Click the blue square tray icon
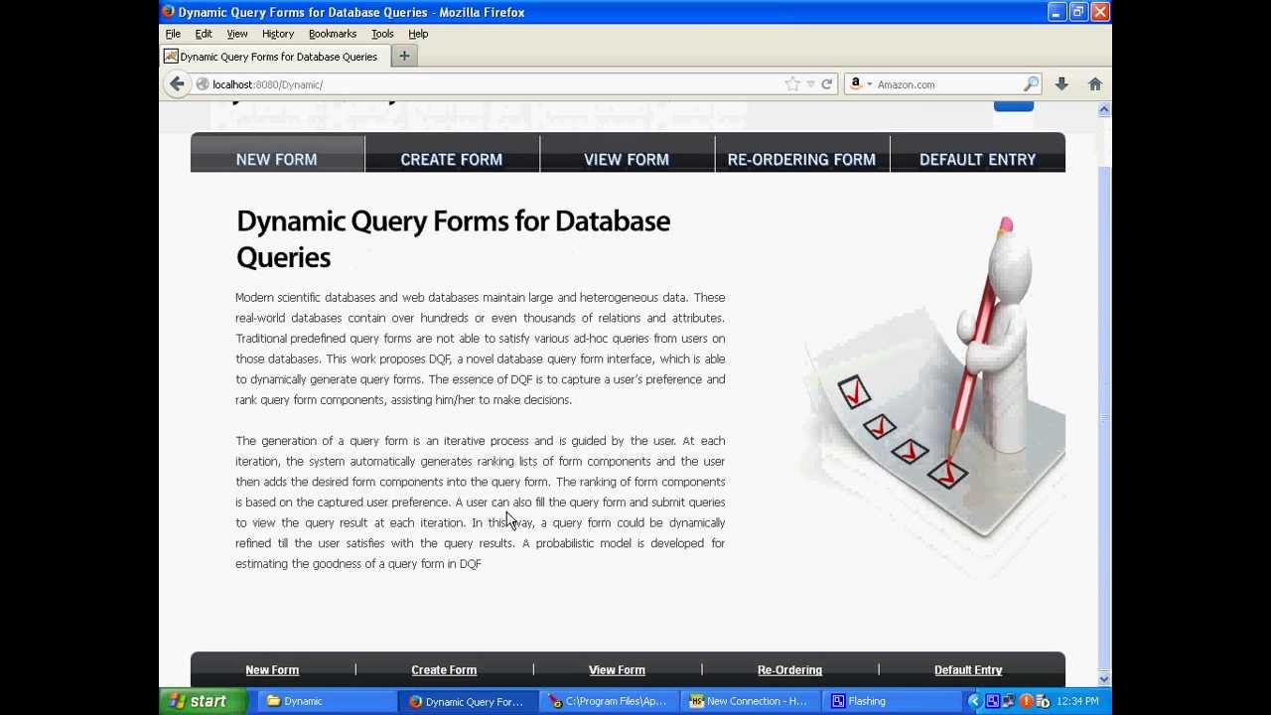Viewport: 1271px width, 715px height. pos(992,701)
